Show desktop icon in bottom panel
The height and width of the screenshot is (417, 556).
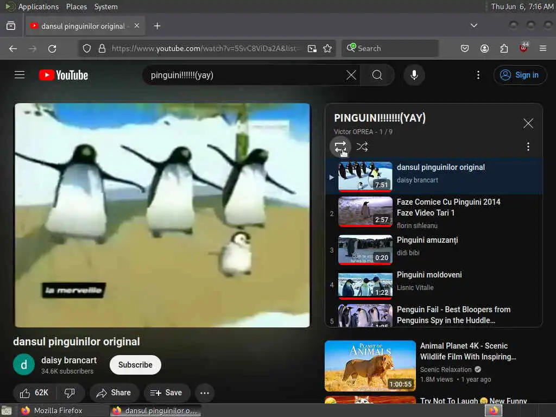point(7,411)
